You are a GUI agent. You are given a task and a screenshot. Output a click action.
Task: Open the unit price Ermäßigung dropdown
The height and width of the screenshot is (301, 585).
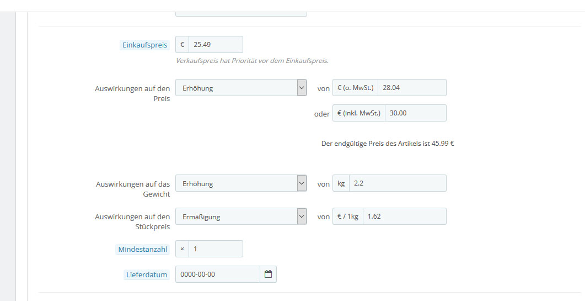(240, 216)
